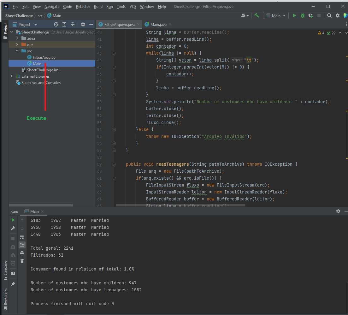Disable scroll to end in the console
The width and height of the screenshot is (348, 315).
[x=22, y=245]
